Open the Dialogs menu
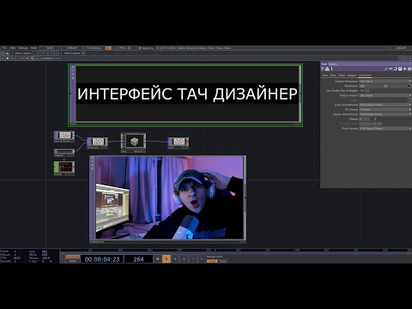 (x=23, y=48)
